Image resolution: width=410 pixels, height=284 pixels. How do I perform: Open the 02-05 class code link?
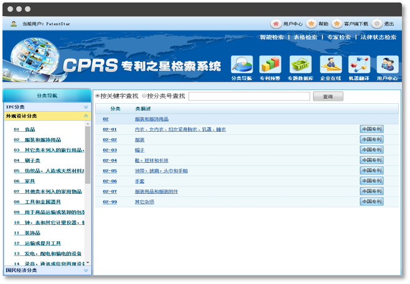[110, 171]
